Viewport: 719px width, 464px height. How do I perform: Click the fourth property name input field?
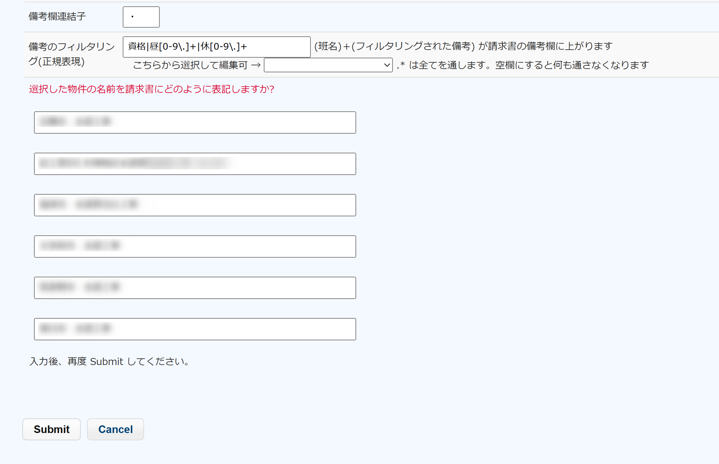[x=195, y=246]
